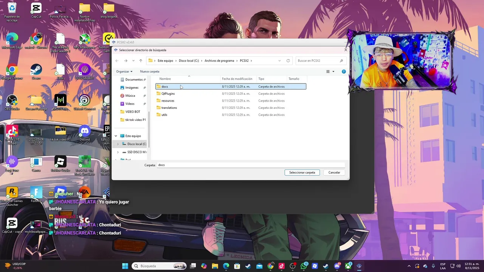Image resolution: width=484 pixels, height=272 pixels.
Task: Open the volume control in system tray
Action: (x=459, y=266)
